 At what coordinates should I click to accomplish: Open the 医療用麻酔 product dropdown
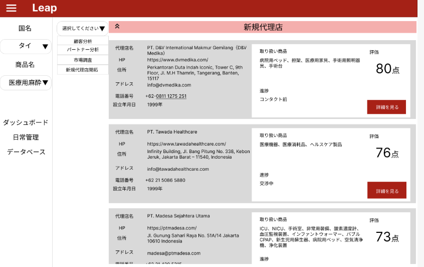(x=26, y=83)
